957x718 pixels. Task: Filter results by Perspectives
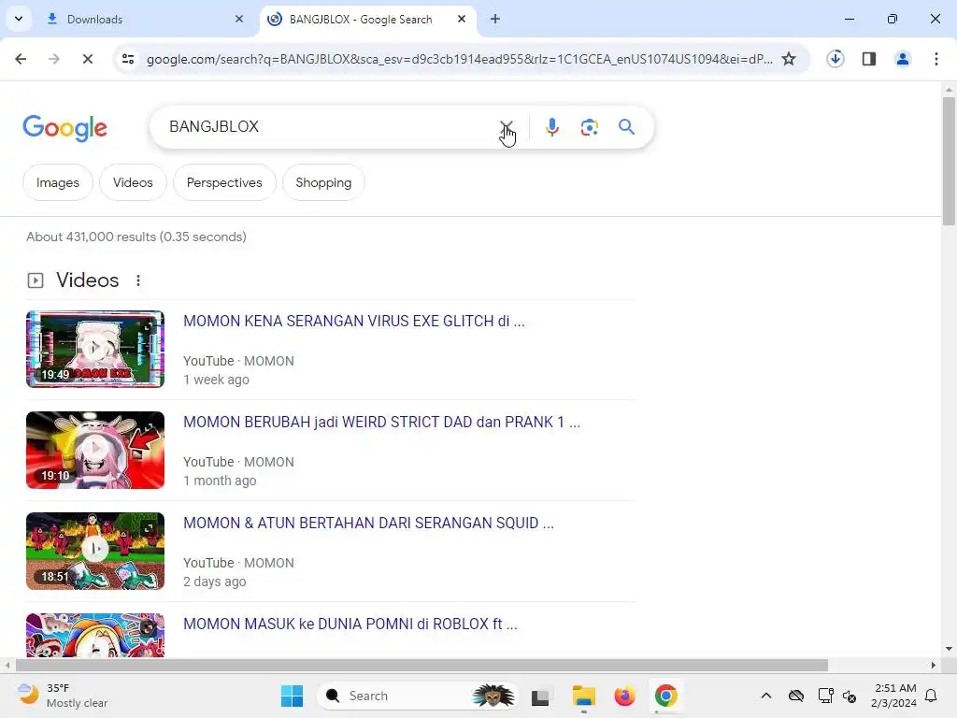tap(224, 182)
